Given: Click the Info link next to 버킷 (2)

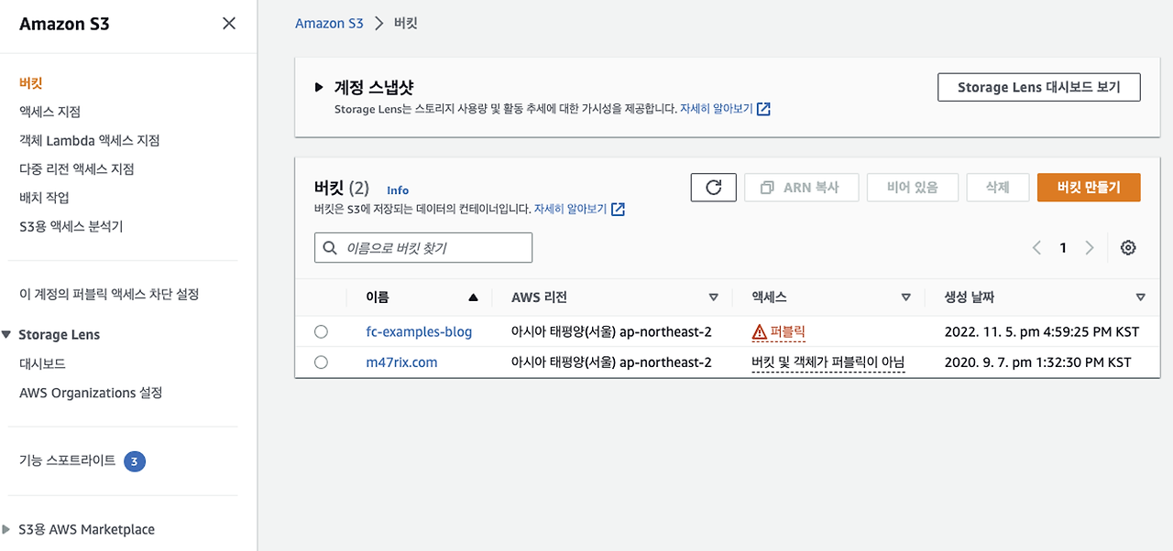Looking at the screenshot, I should [398, 190].
